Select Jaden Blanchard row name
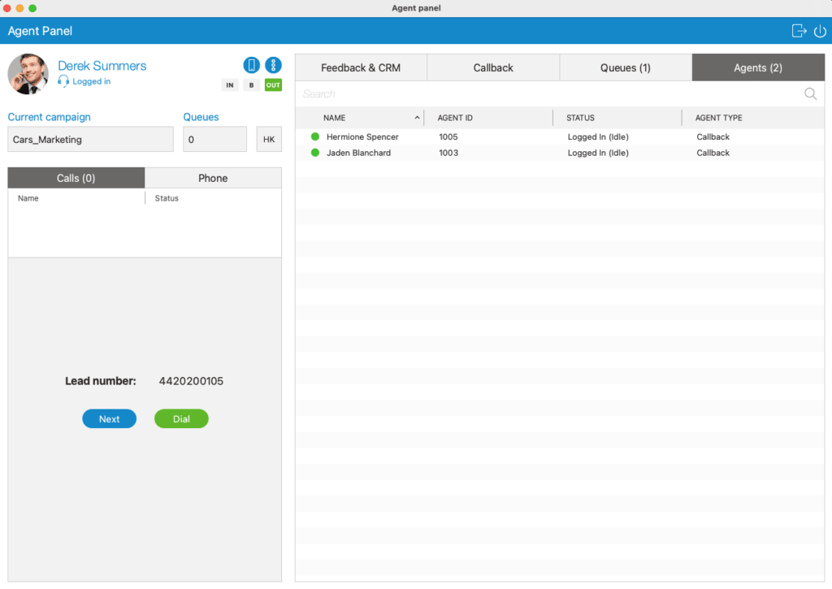The image size is (832, 589). (x=358, y=153)
